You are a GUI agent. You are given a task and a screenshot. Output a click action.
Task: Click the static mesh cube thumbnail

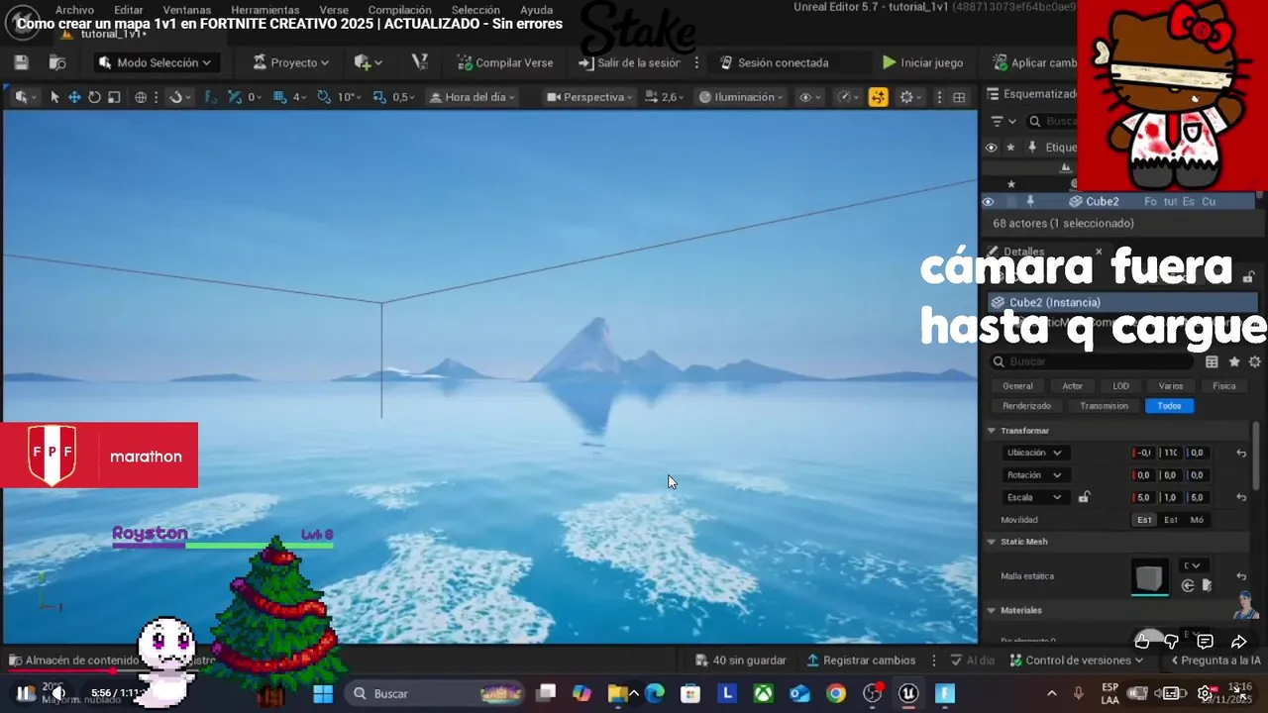point(1150,576)
